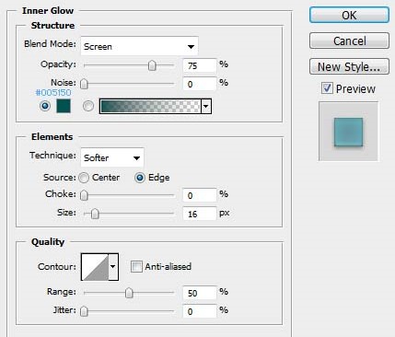Click the Opacity slider handle

(x=152, y=65)
